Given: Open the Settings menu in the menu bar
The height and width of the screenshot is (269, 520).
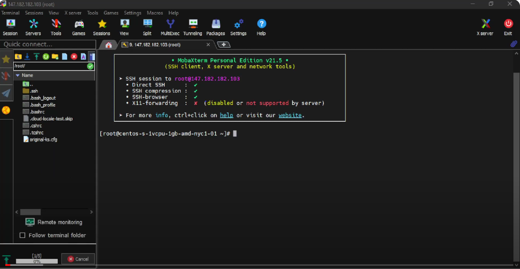Looking at the screenshot, I should point(133,13).
